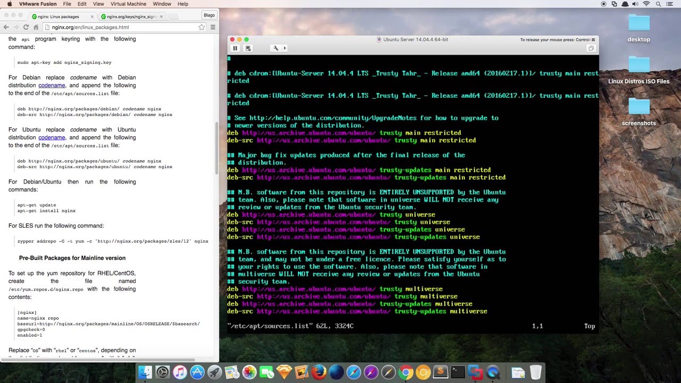This screenshot has width=681, height=383.
Task: Open VM settings wrench icon
Action: coord(276,48)
